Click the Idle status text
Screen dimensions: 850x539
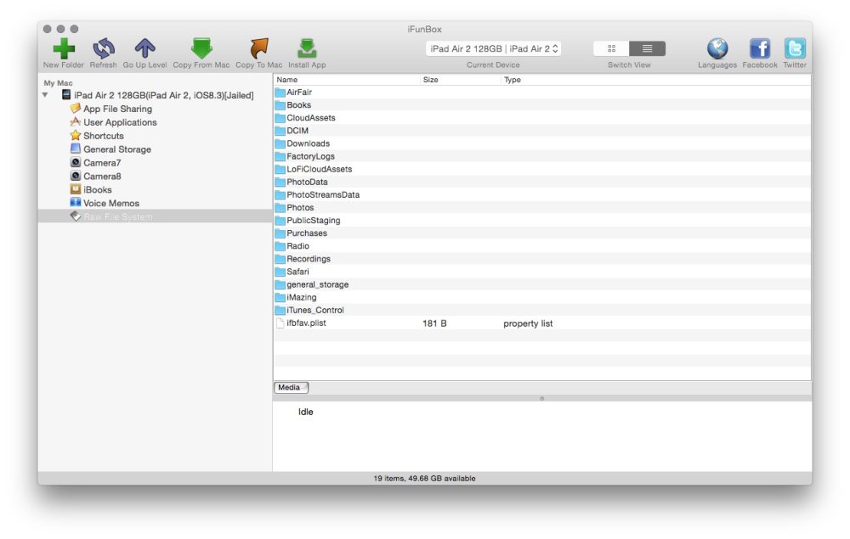(306, 412)
